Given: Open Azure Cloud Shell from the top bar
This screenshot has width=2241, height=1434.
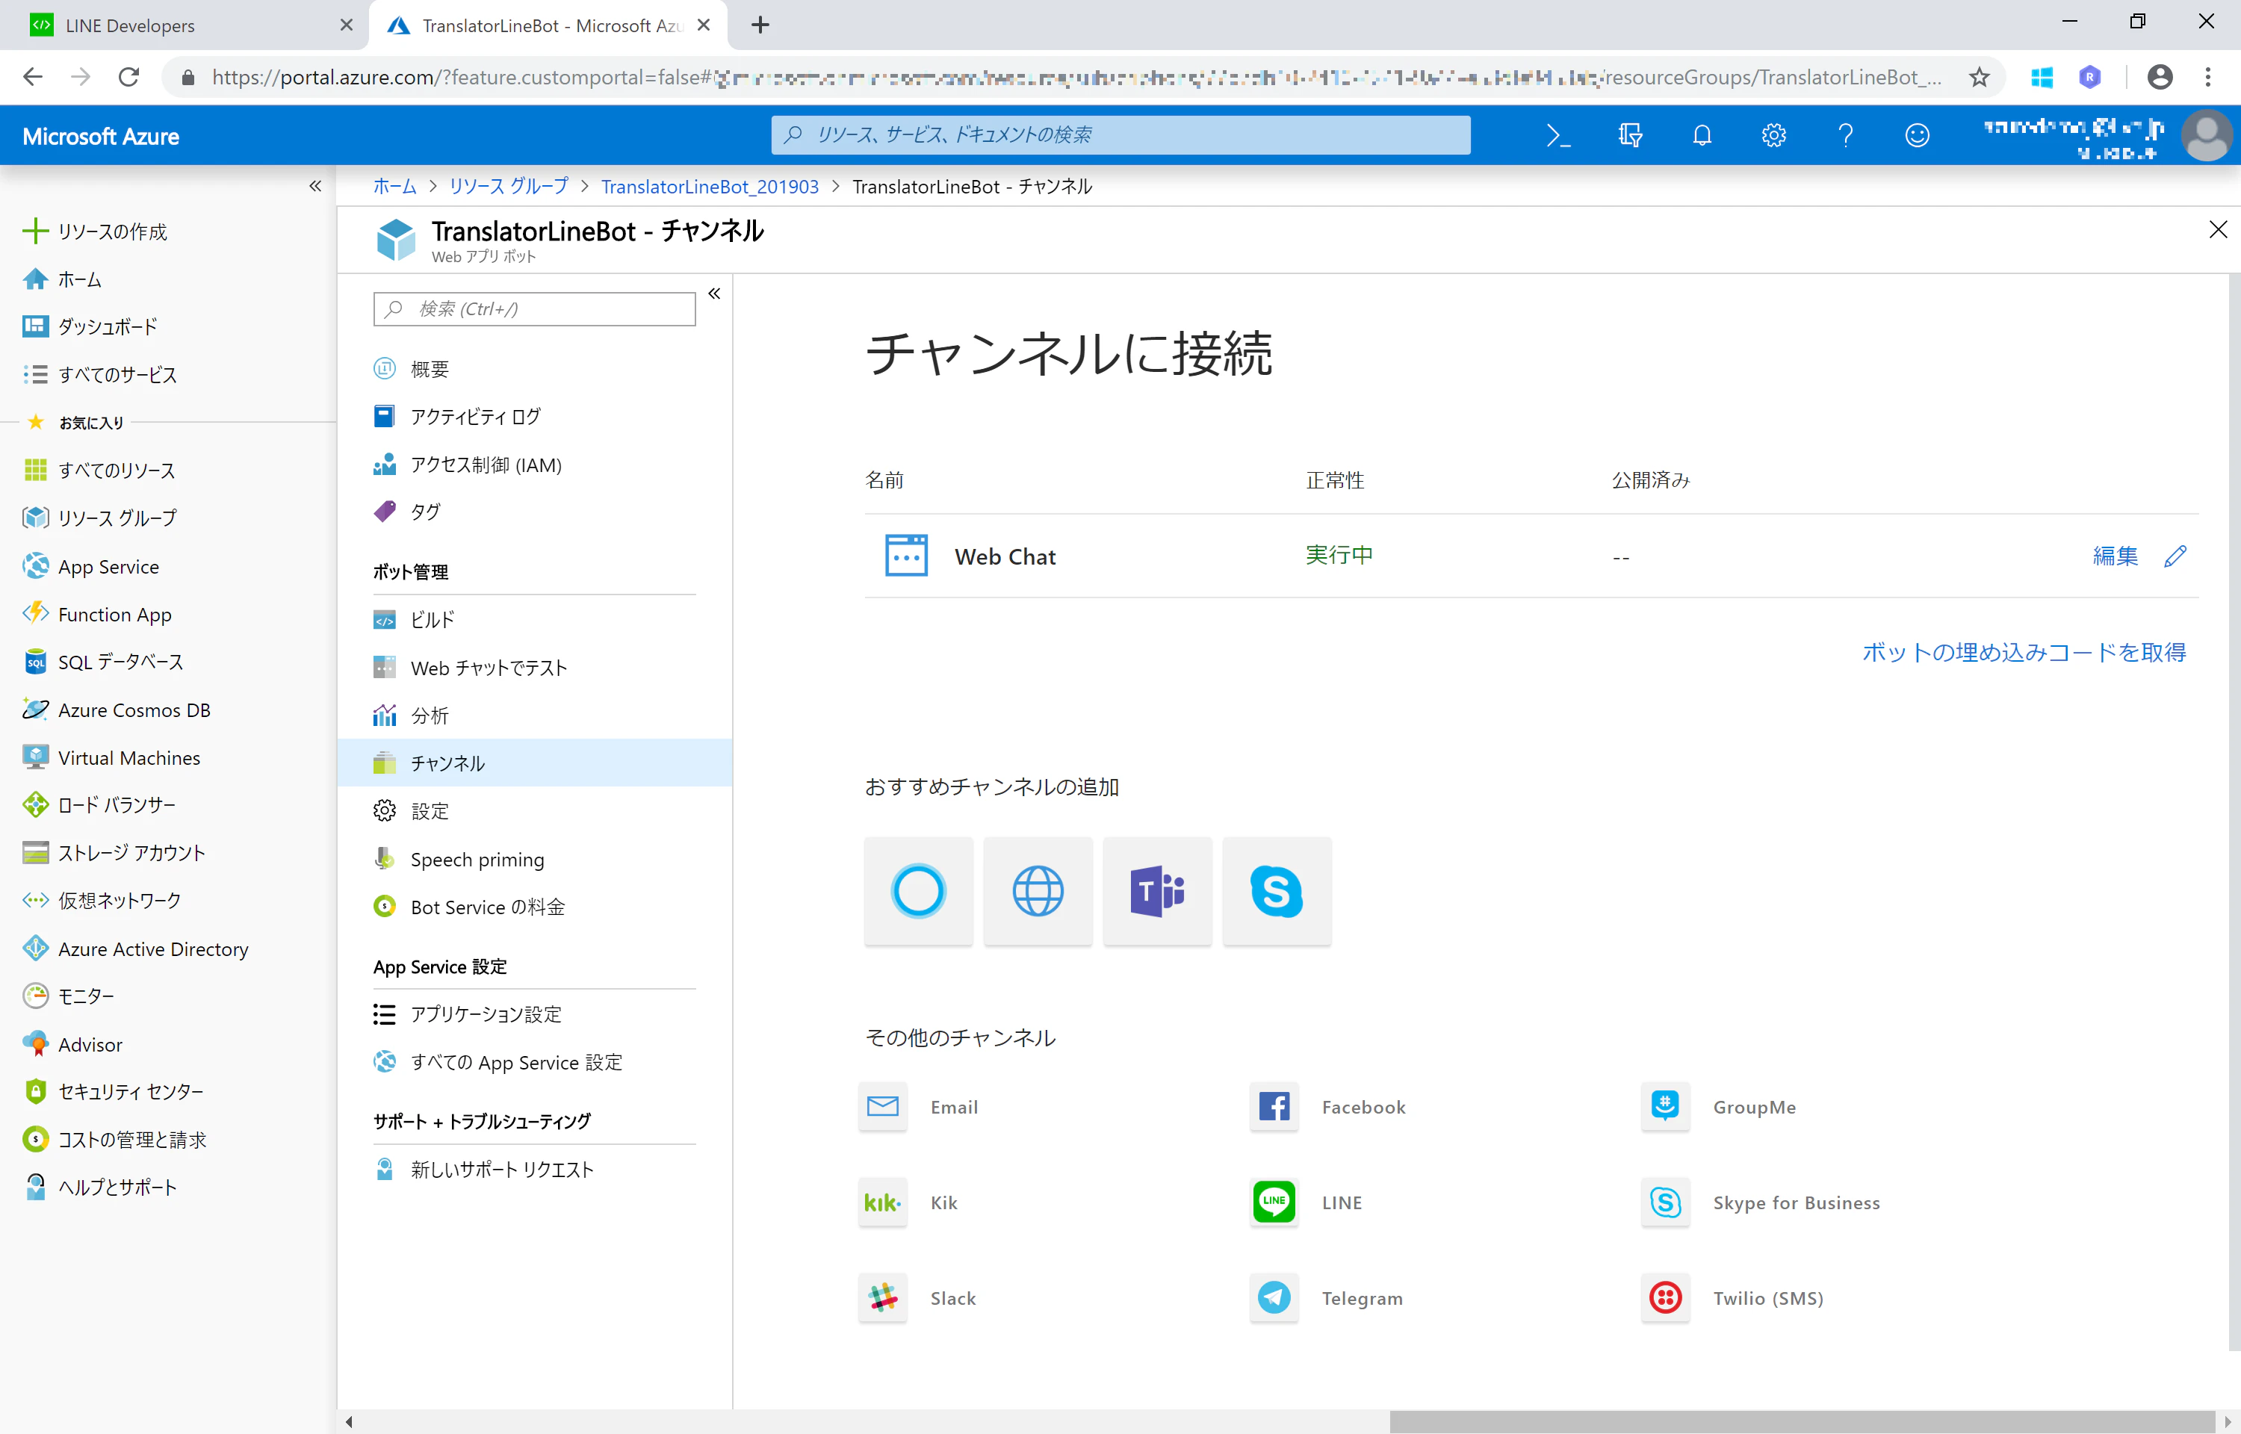Looking at the screenshot, I should point(1557,135).
